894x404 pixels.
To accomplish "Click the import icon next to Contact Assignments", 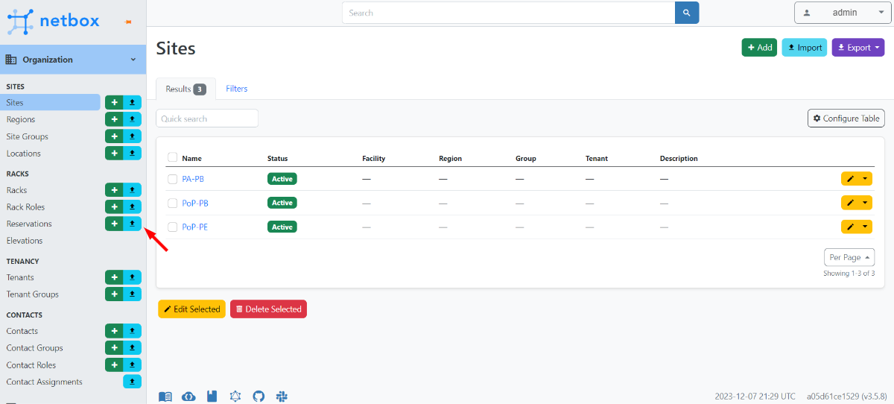I will coord(132,382).
